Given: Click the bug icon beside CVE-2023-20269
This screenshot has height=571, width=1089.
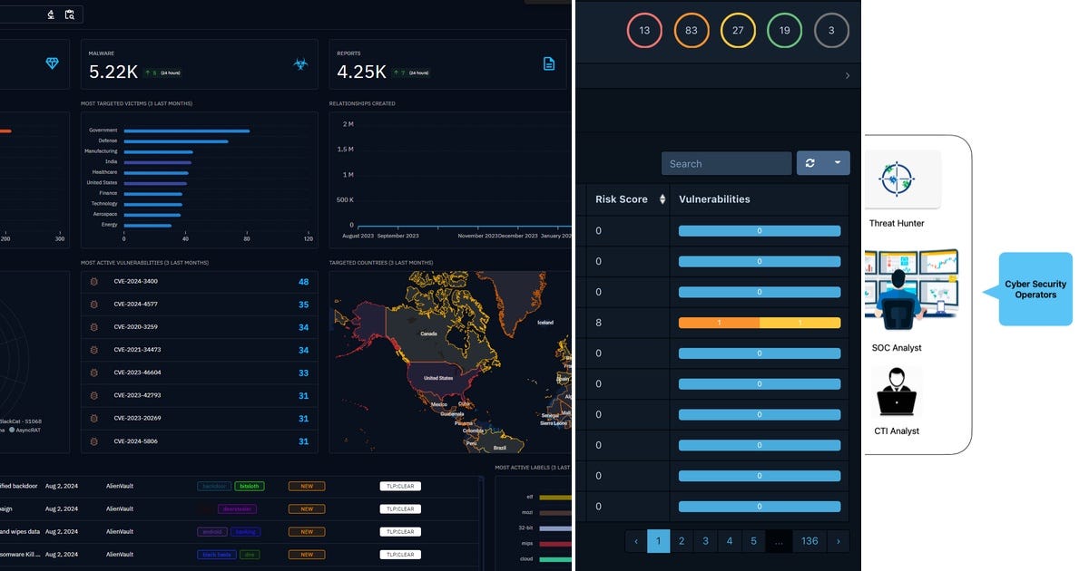Looking at the screenshot, I should pyautogui.click(x=93, y=419).
